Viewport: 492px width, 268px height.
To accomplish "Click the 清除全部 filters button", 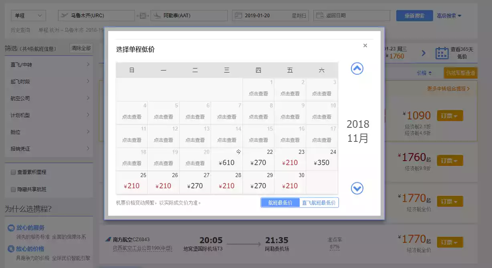I will click(x=81, y=48).
